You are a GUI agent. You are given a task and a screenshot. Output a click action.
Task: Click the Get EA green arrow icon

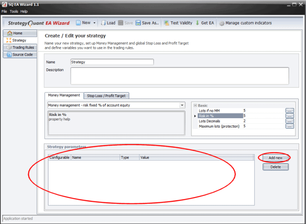pyautogui.click(x=197, y=23)
